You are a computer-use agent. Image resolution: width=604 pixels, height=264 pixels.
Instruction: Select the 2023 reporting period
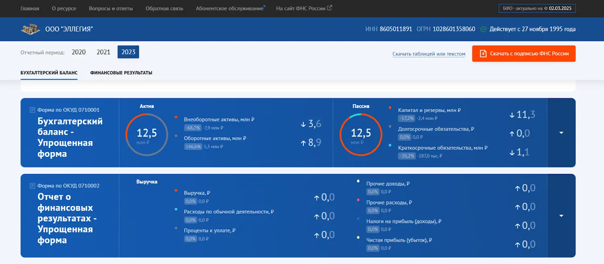pyautogui.click(x=128, y=52)
